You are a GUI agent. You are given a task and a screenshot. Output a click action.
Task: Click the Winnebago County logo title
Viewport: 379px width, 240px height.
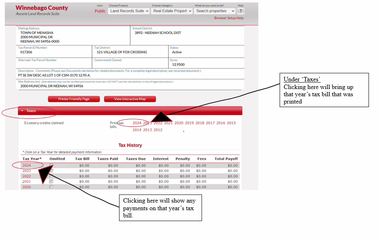[x=41, y=8]
